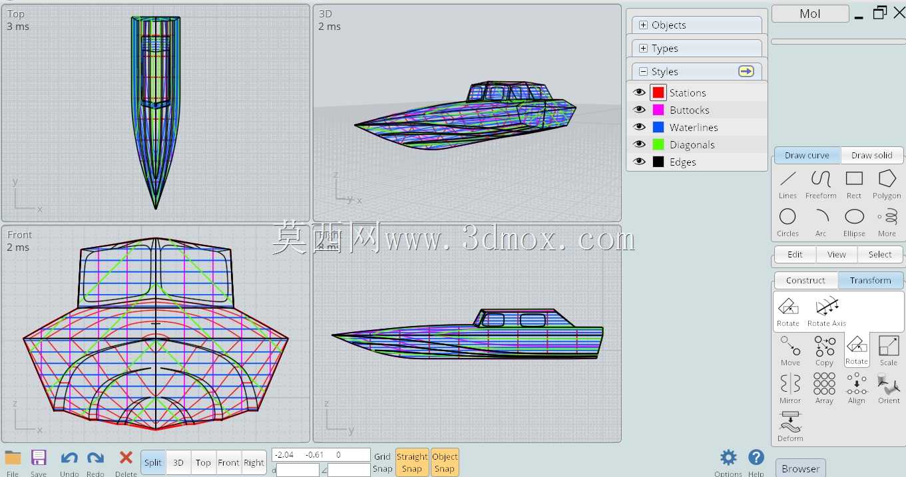
Task: Switch to Top viewport layout
Action: (204, 462)
